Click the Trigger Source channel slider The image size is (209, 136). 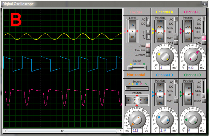tap(137, 68)
